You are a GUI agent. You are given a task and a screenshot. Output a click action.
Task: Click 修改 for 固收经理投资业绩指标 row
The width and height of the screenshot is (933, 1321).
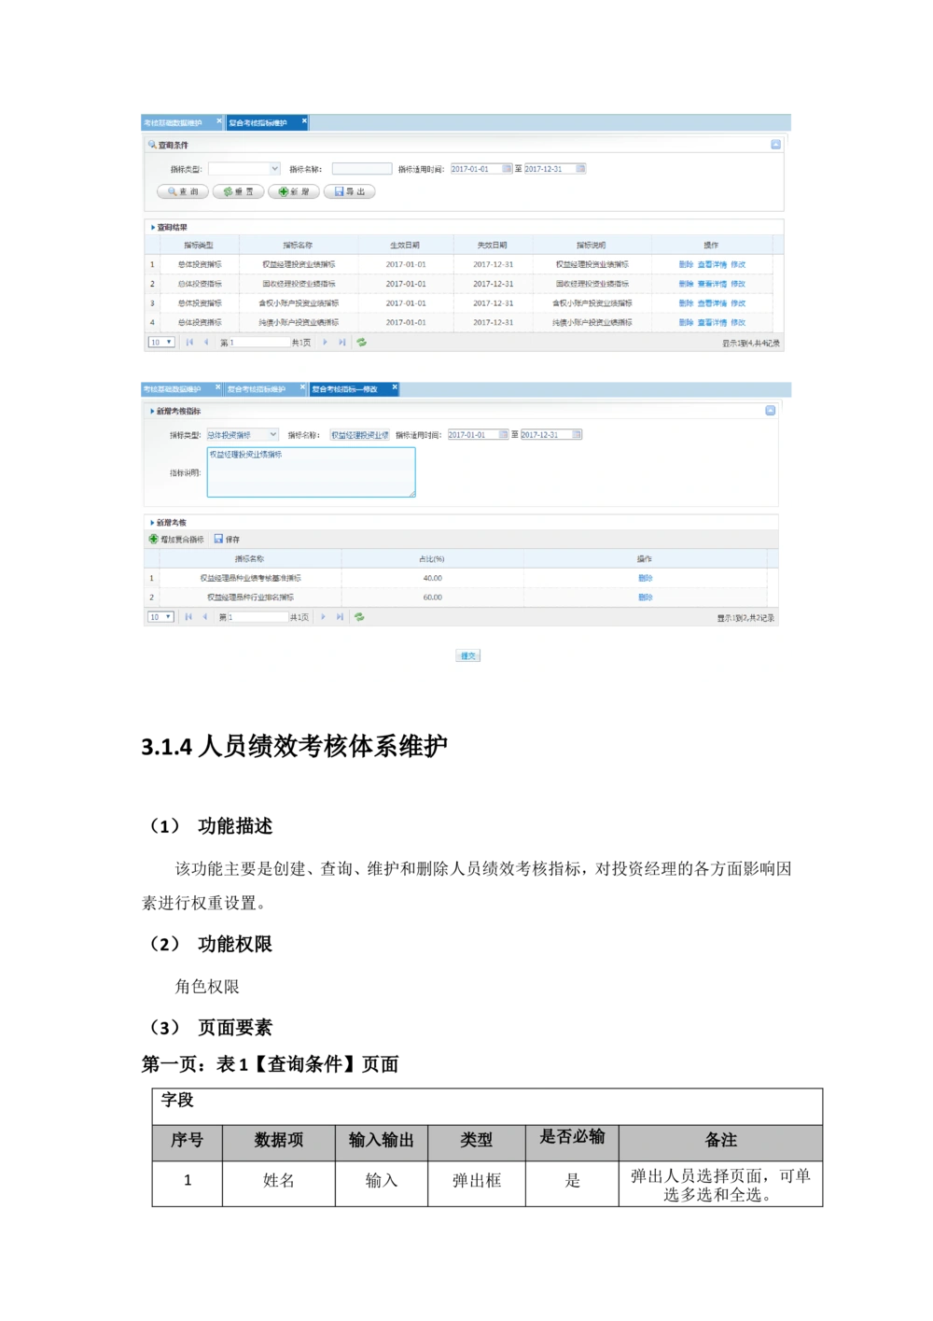(738, 284)
